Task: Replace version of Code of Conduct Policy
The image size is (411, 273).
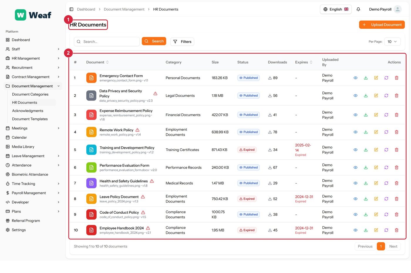Action: [386, 215]
